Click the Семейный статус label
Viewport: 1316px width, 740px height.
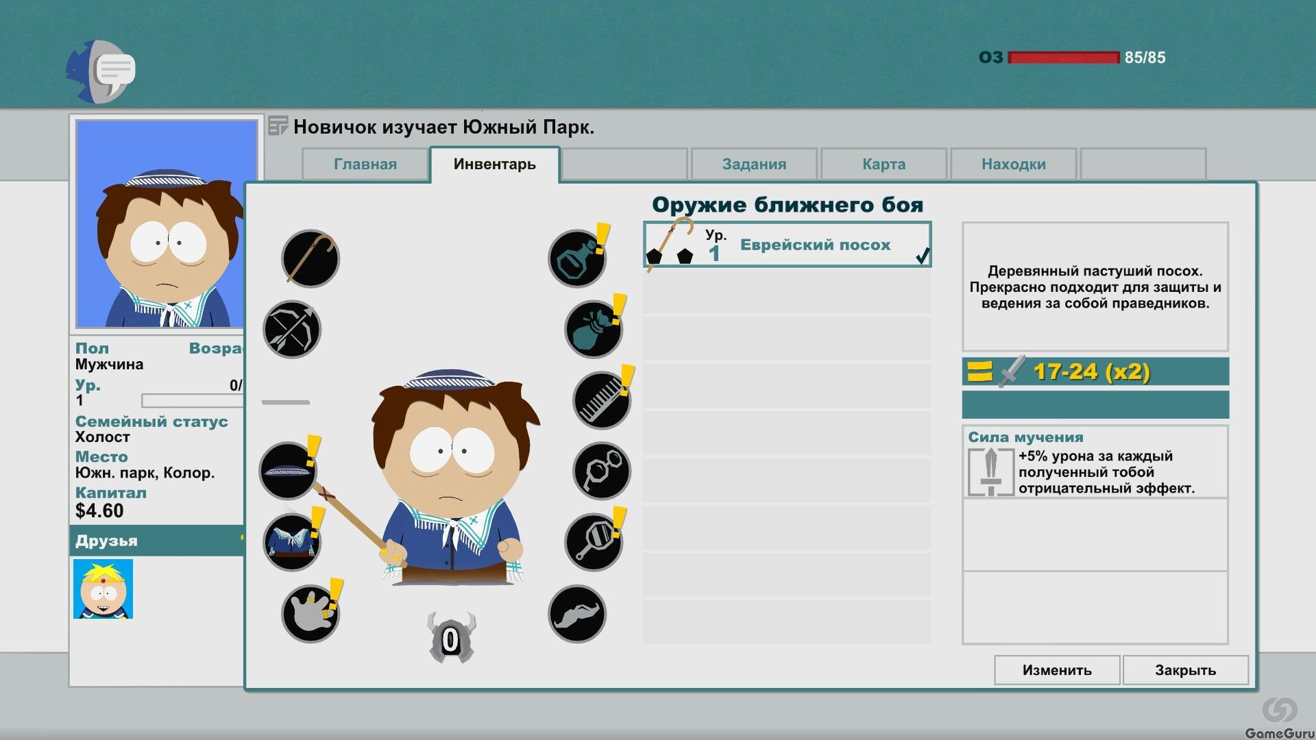coord(151,421)
